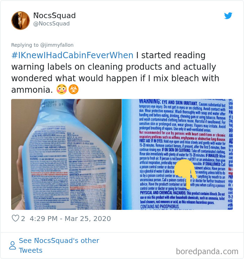
Task: Click the Replying to label
Action: 25,45
